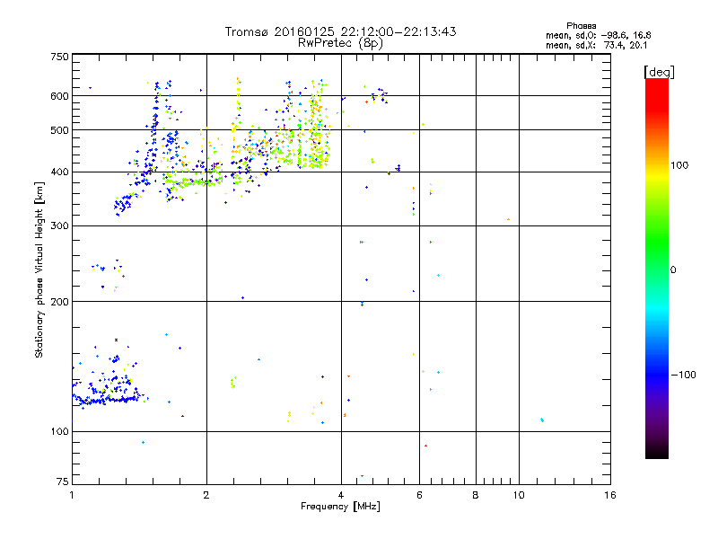Click the colorbar label '-100'
Image resolution: width=718 pixels, height=539 pixels.
point(683,375)
